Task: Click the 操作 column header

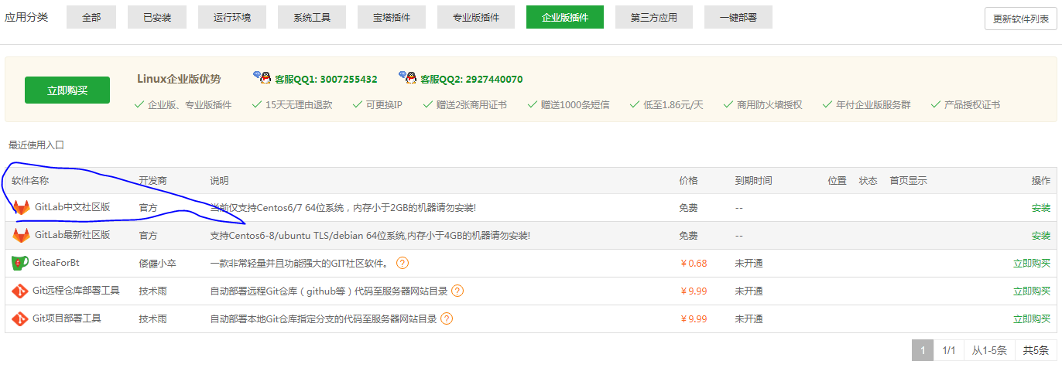Action: tap(1041, 181)
